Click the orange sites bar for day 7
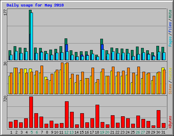174x136 pixels. (42, 80)
